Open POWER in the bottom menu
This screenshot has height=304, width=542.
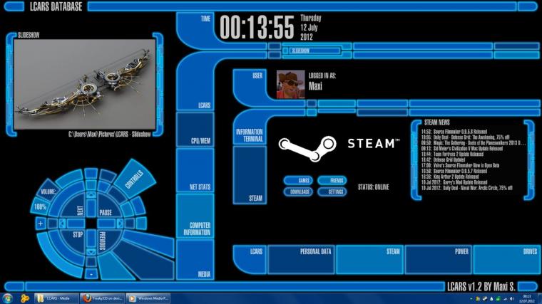point(438,259)
